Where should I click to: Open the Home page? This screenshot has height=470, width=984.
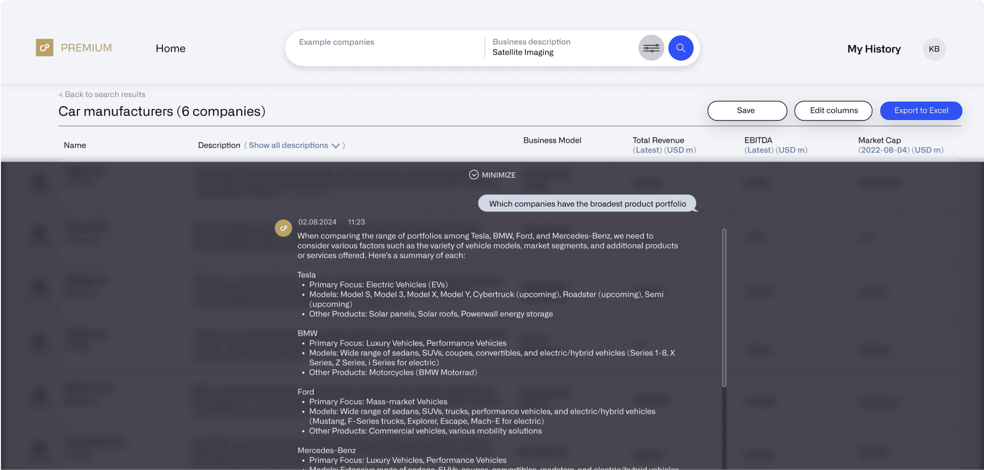click(x=170, y=48)
